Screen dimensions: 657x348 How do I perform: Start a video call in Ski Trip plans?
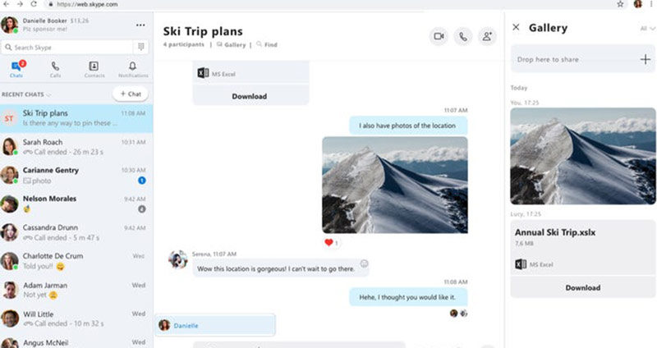point(439,36)
